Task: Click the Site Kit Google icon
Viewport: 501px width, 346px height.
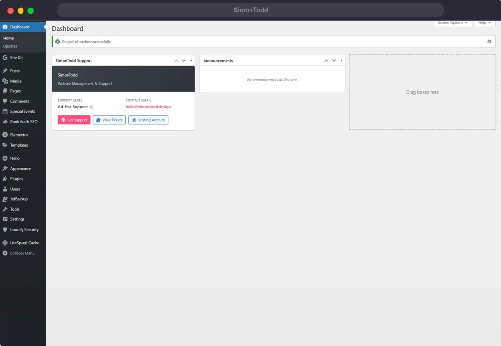Action: click(x=5, y=58)
